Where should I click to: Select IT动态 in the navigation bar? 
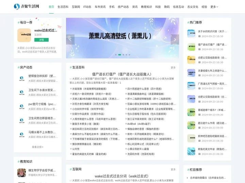click(87, 7)
